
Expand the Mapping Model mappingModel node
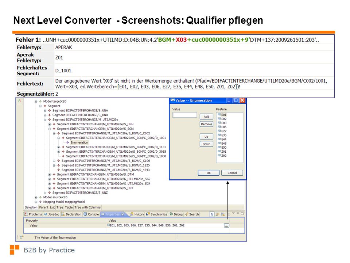36,202
